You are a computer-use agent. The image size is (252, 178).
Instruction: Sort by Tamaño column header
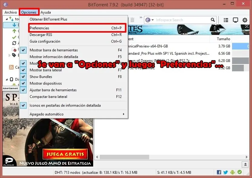pos(223,39)
